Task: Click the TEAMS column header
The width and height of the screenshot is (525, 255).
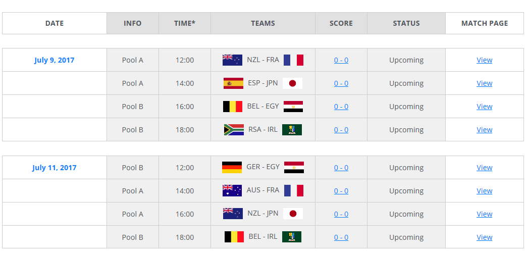Action: point(263,23)
